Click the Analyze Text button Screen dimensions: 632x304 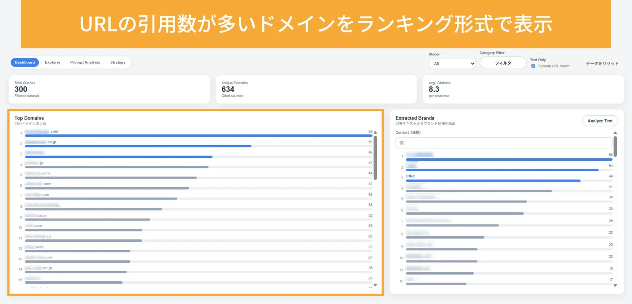[600, 121]
